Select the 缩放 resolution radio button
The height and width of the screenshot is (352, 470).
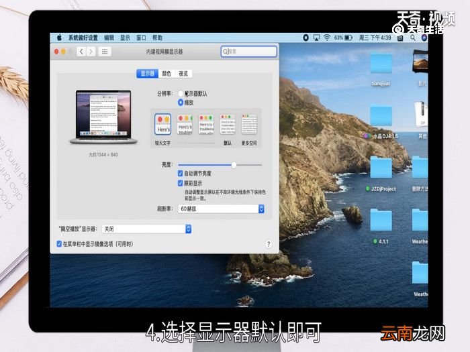[181, 103]
